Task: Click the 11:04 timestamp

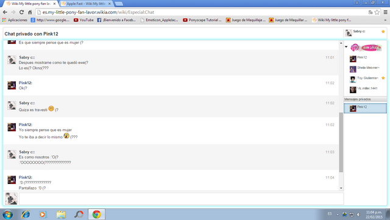Action: point(330,177)
